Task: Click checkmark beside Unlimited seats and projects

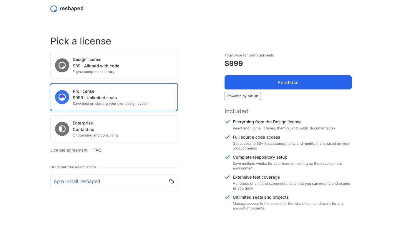Action: pyautogui.click(x=227, y=197)
